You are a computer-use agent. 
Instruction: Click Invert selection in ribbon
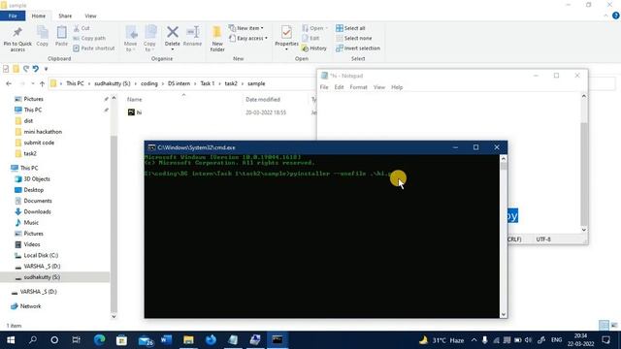(x=358, y=48)
